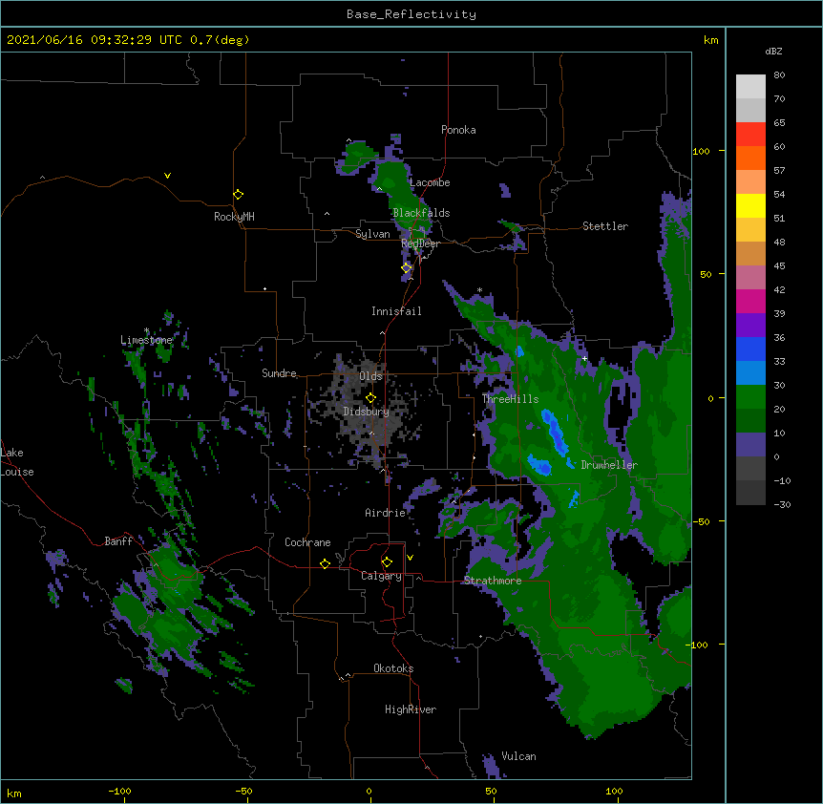The height and width of the screenshot is (804, 823).
Task: Select the dBZ legend heading
Action: pyautogui.click(x=773, y=51)
